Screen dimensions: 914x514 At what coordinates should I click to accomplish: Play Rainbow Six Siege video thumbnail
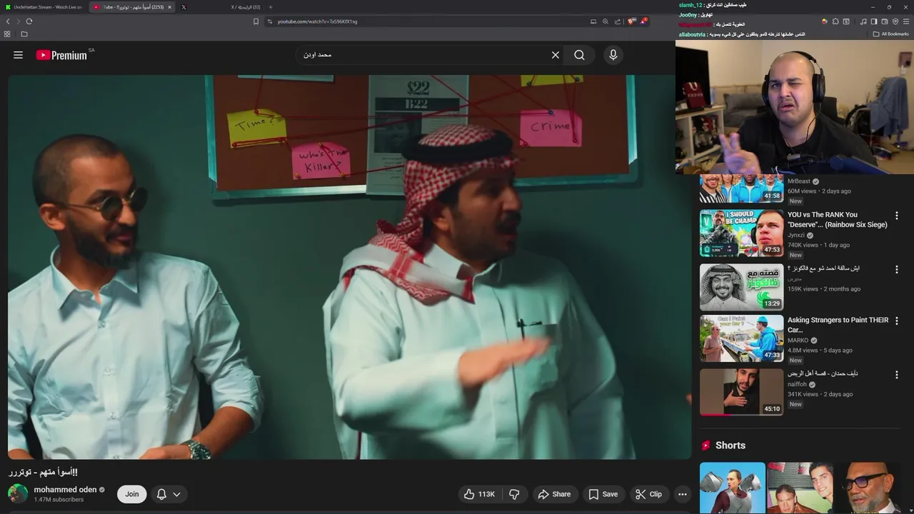(x=741, y=233)
